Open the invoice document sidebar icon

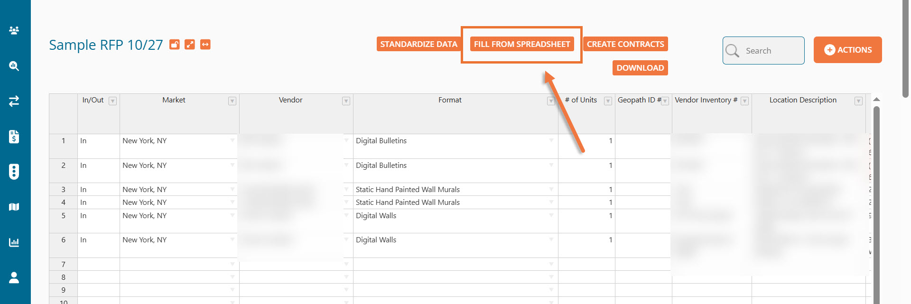click(14, 137)
